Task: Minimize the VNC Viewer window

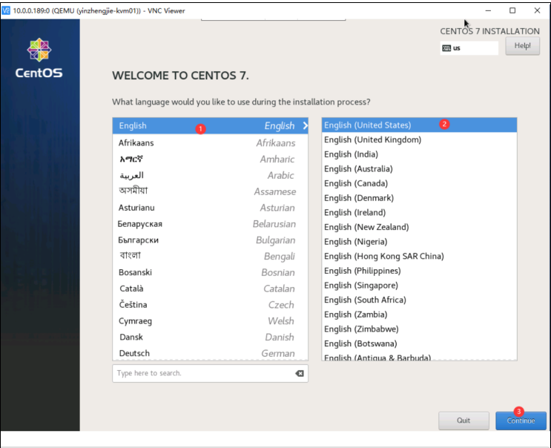Action: pos(488,10)
